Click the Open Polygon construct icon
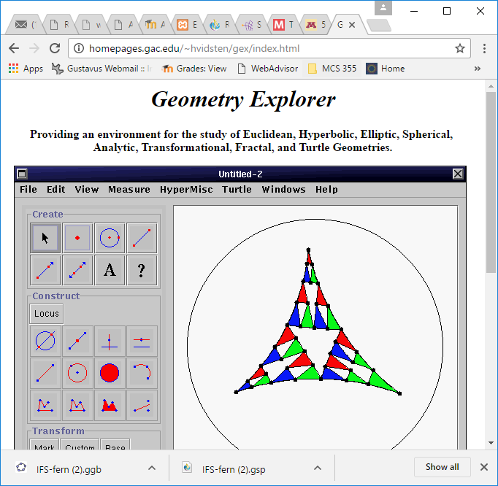 [x=45, y=406]
